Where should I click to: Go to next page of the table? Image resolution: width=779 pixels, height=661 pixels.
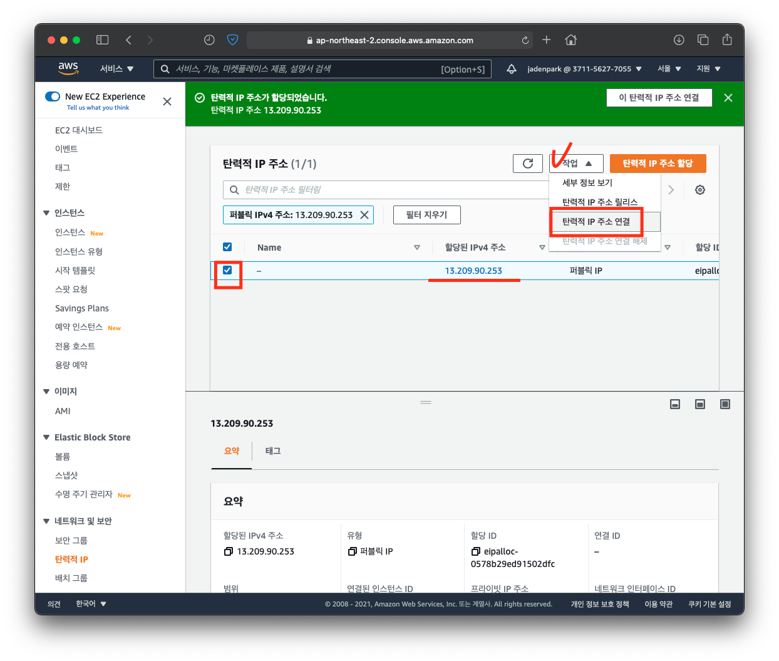(671, 190)
